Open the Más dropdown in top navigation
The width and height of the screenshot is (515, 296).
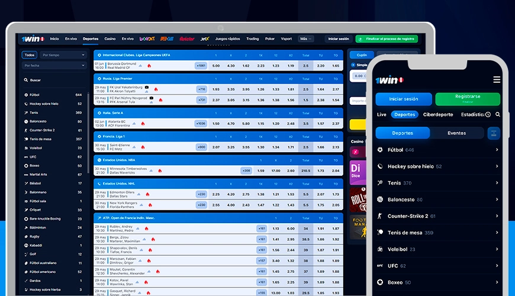[x=305, y=38]
